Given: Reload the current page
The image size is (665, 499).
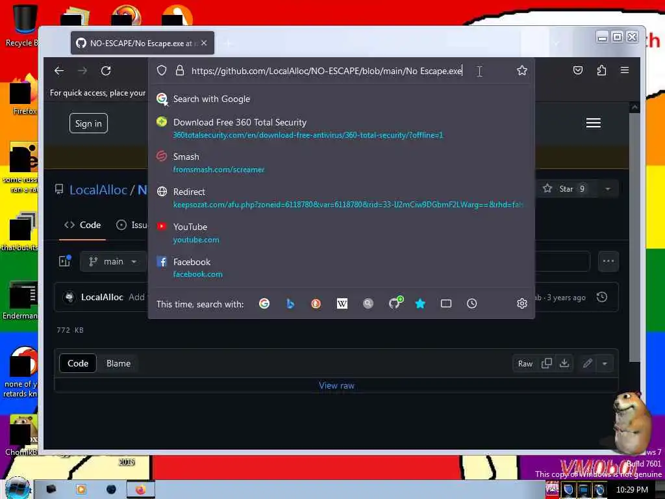Looking at the screenshot, I should coord(106,71).
